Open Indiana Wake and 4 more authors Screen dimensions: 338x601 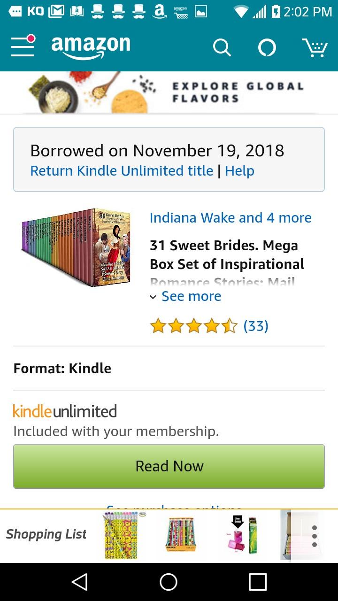click(230, 217)
